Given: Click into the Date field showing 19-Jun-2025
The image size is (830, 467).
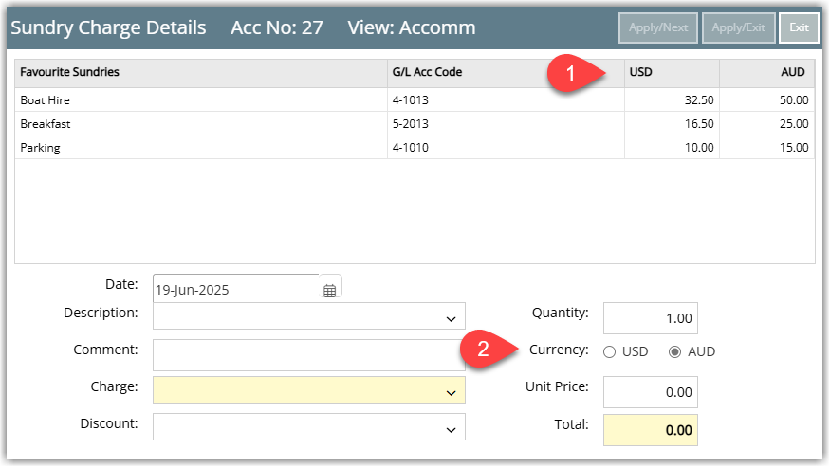Looking at the screenshot, I should [x=236, y=289].
